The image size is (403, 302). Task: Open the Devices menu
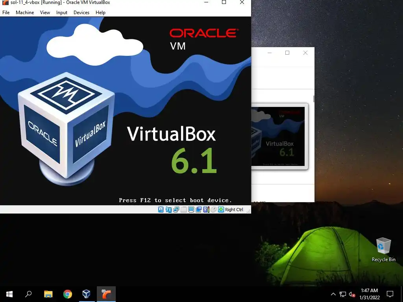[81, 12]
